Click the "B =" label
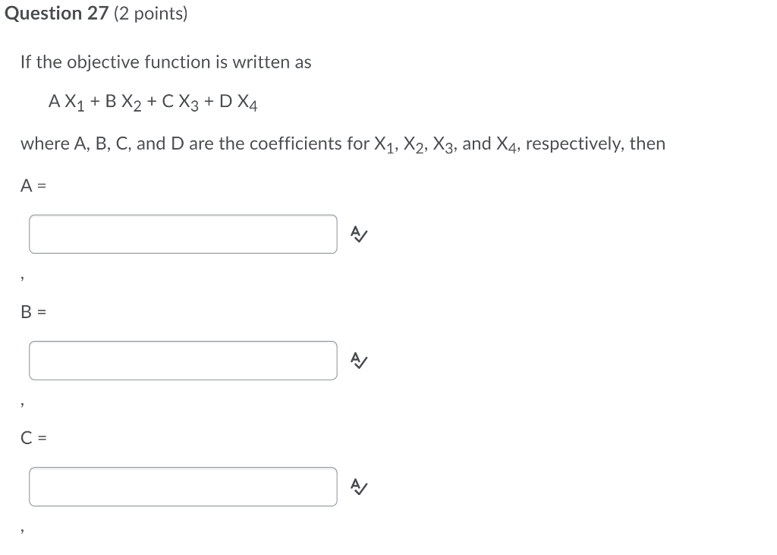Viewport: 777px width, 555px height. 32,311
